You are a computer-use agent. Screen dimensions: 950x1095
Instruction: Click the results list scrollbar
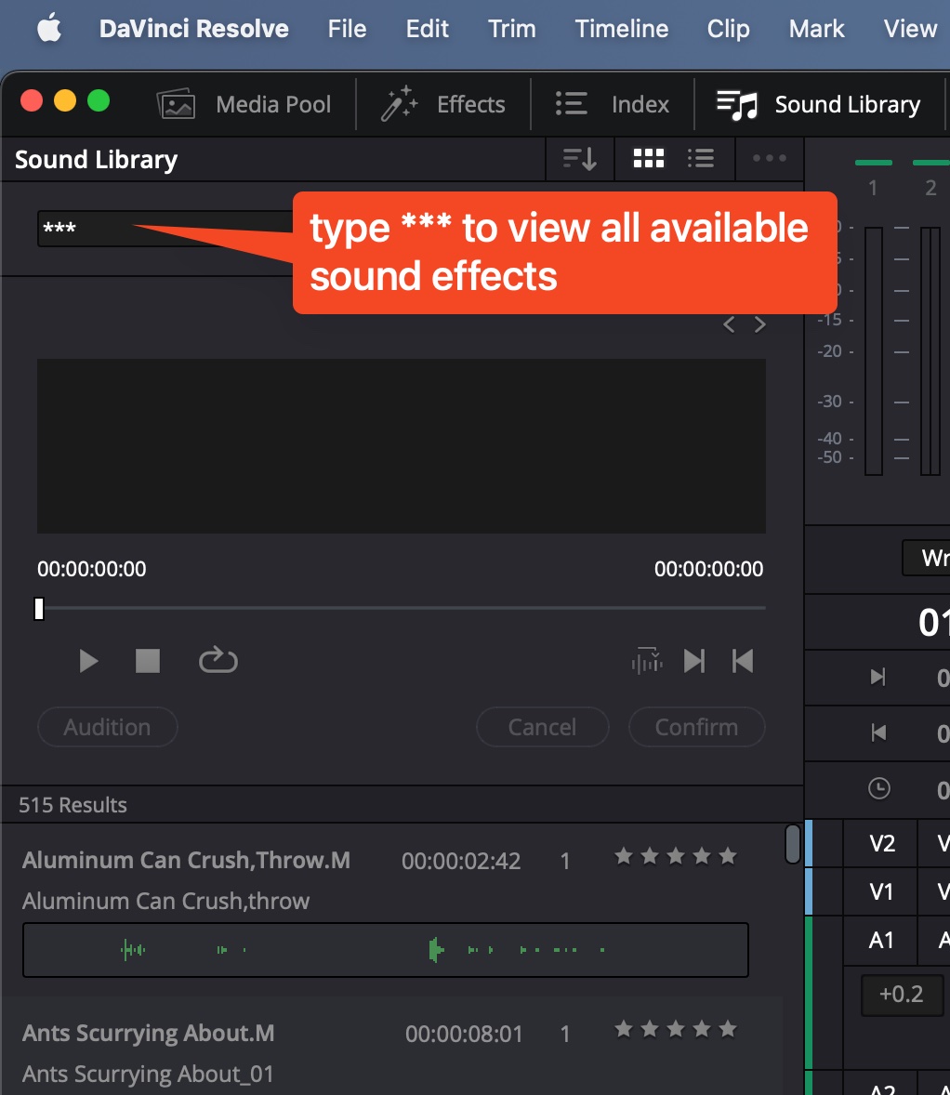[792, 844]
